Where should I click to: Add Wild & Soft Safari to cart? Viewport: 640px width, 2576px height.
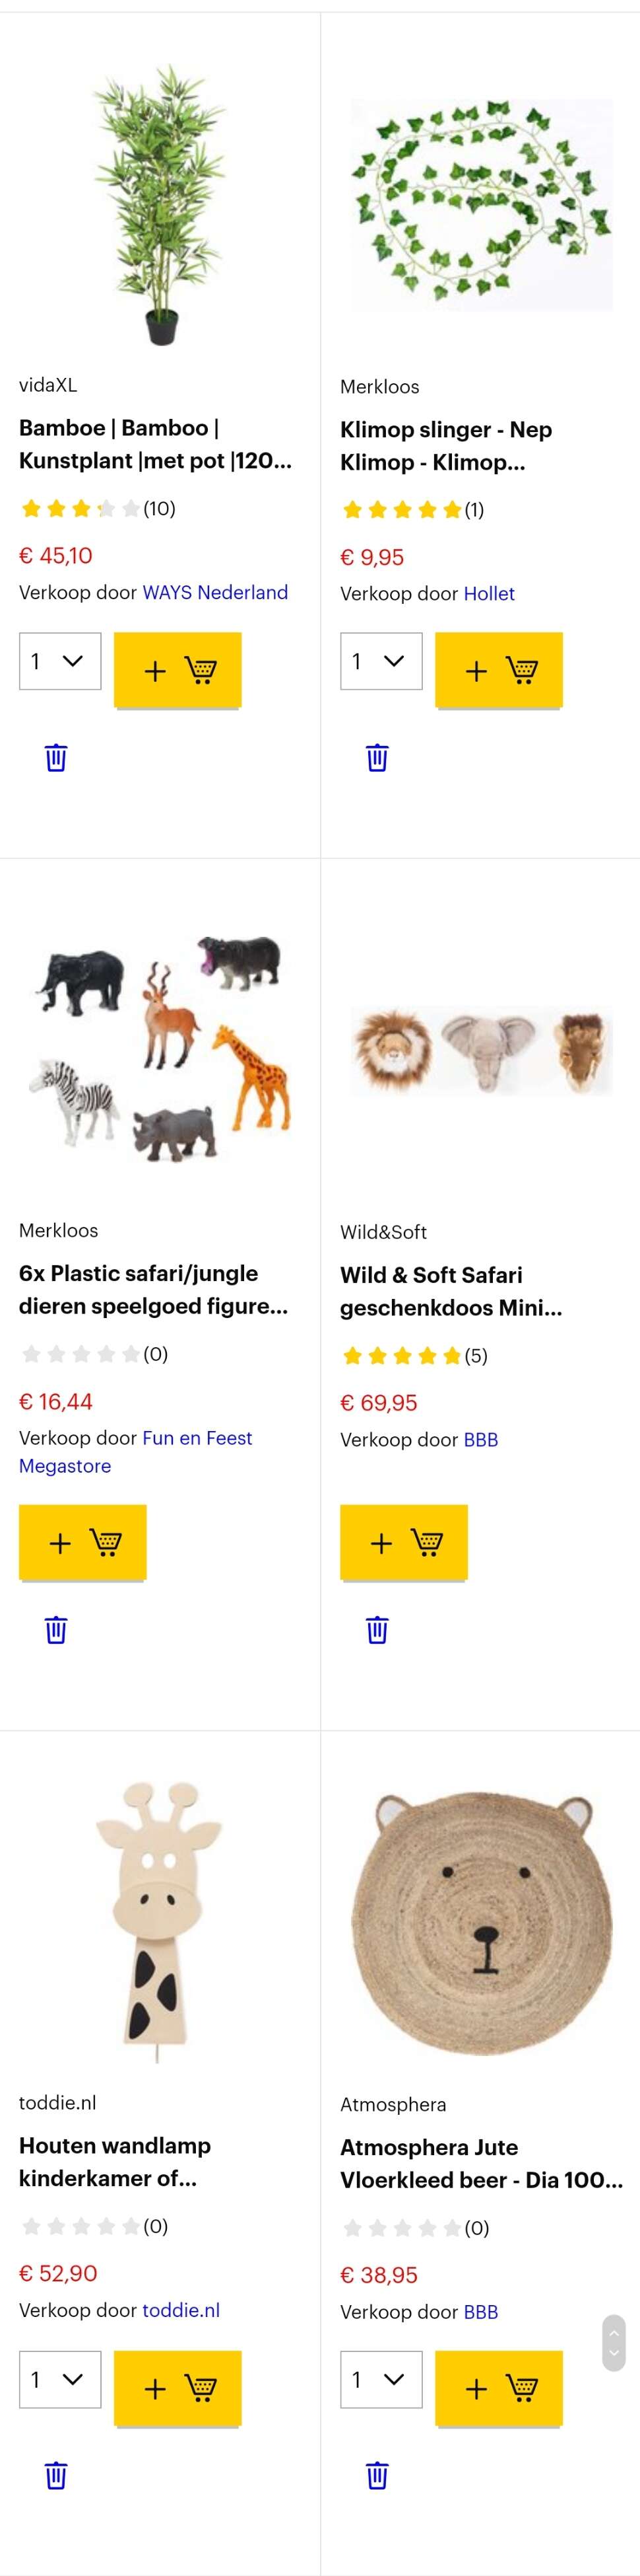403,1542
